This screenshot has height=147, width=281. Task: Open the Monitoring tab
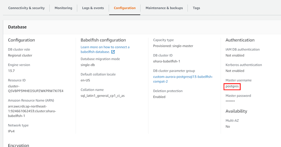pos(63,8)
